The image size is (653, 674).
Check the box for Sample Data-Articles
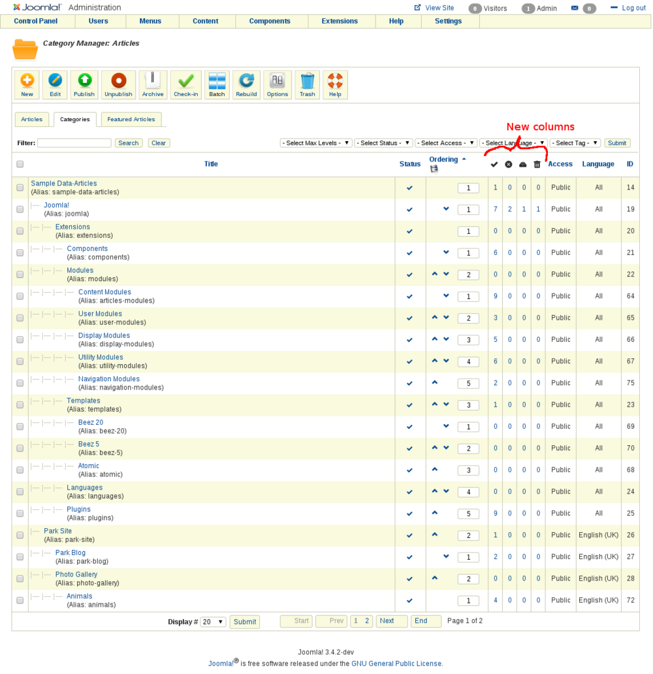point(20,188)
